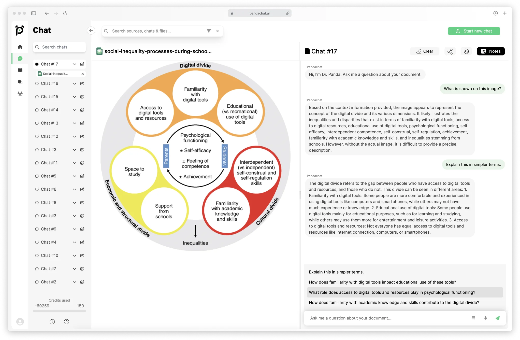The height and width of the screenshot is (340, 520).
Task: Expand Chat #11 chevron
Action: pos(74,163)
